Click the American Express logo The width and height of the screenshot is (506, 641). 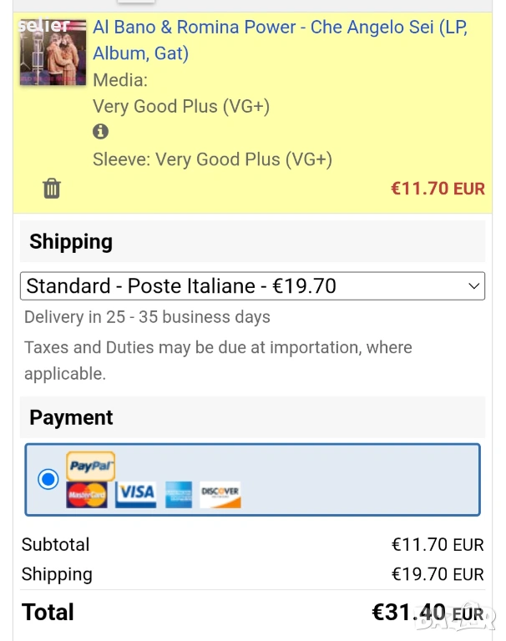point(178,494)
